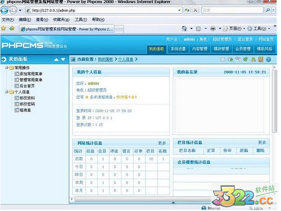Click the search magnifier icon
Screen dimensions: 281x211
tap(268, 10)
